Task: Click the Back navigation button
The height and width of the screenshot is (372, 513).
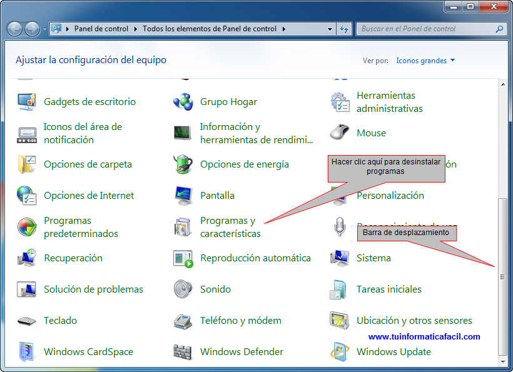Action: point(14,29)
